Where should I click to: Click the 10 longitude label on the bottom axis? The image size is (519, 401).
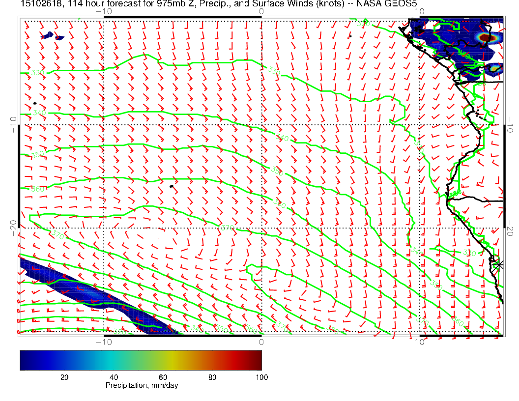(x=419, y=342)
